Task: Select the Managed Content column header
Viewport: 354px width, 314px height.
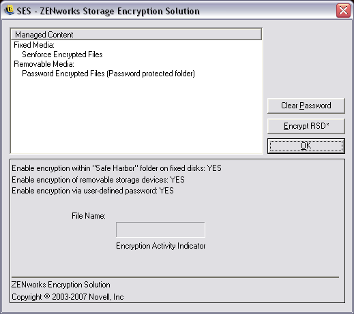Action: pyautogui.click(x=136, y=35)
